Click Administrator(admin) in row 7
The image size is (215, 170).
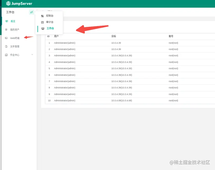click(65, 81)
